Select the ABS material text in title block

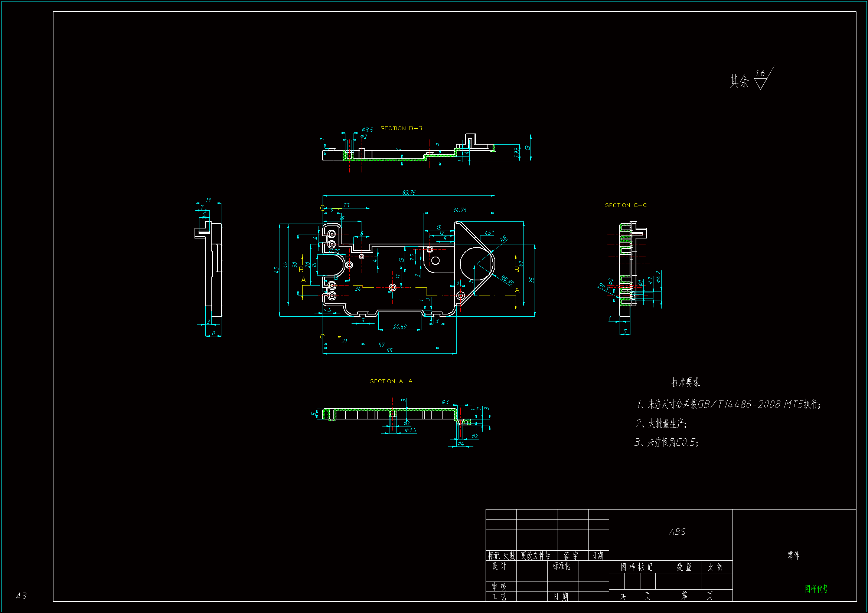tap(677, 532)
